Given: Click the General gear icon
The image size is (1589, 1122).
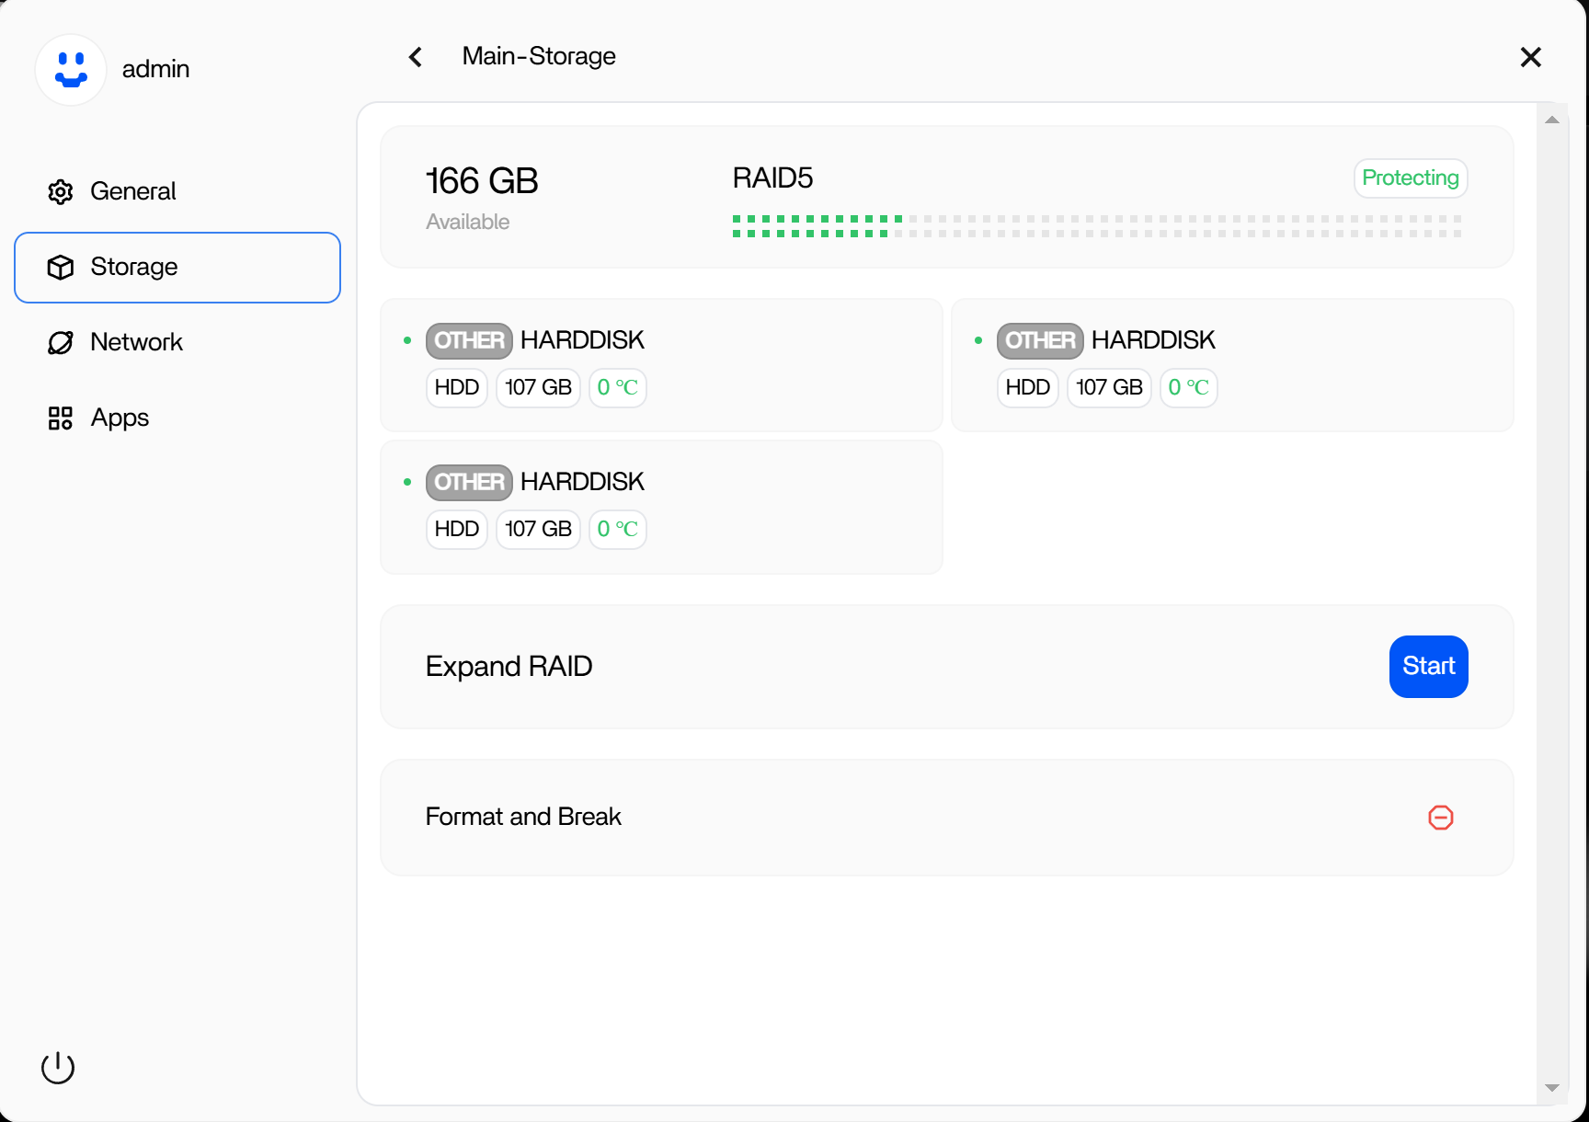Looking at the screenshot, I should click(x=61, y=191).
